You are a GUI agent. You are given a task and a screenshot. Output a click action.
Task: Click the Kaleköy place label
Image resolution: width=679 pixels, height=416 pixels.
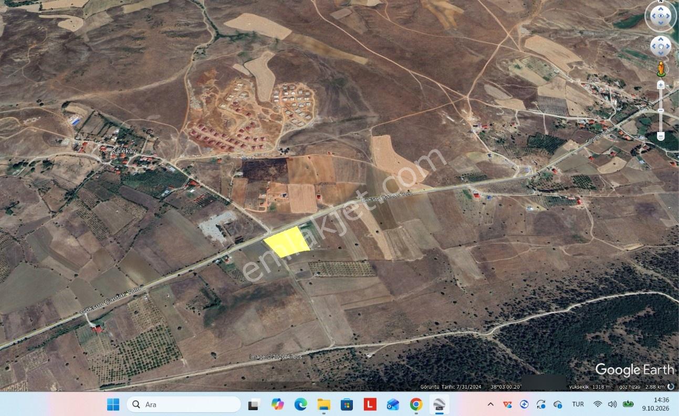click(124, 151)
